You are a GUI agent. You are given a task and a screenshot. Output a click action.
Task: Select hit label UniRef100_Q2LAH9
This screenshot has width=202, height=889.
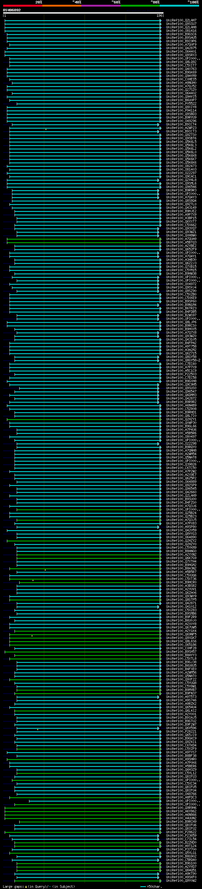tap(181, 496)
